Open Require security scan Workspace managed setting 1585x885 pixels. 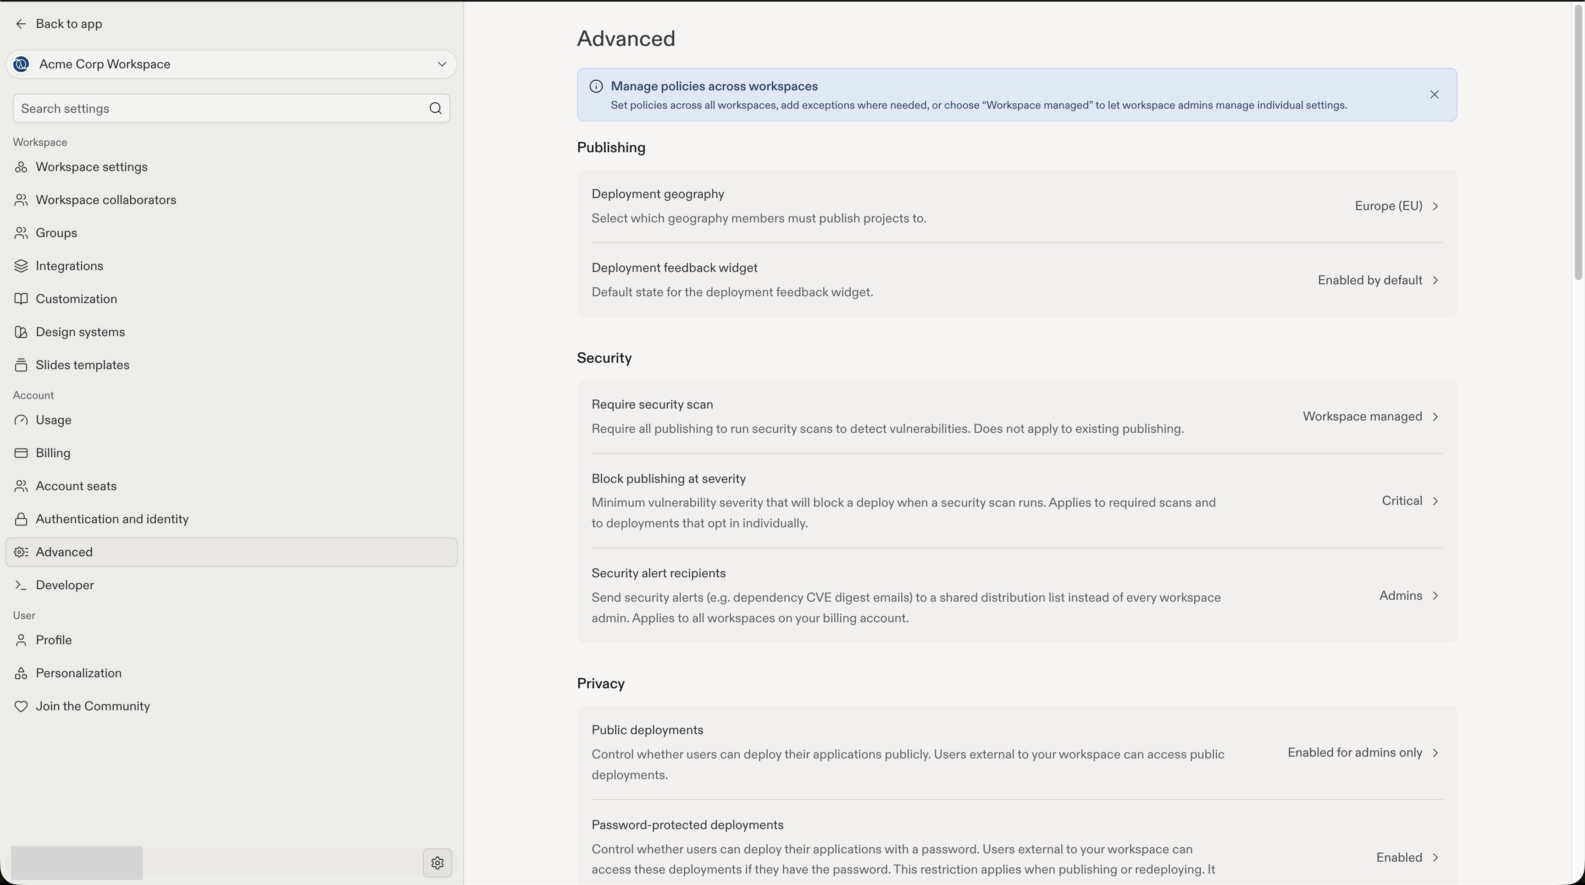(x=1371, y=417)
